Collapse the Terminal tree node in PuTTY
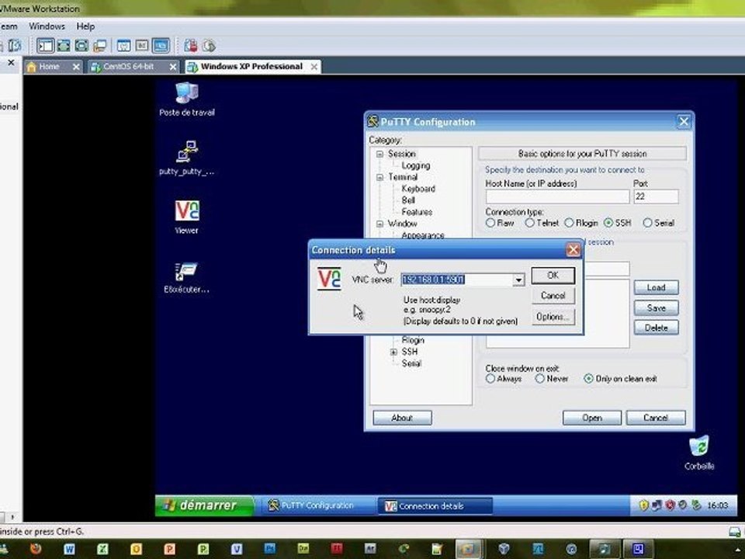 point(379,177)
